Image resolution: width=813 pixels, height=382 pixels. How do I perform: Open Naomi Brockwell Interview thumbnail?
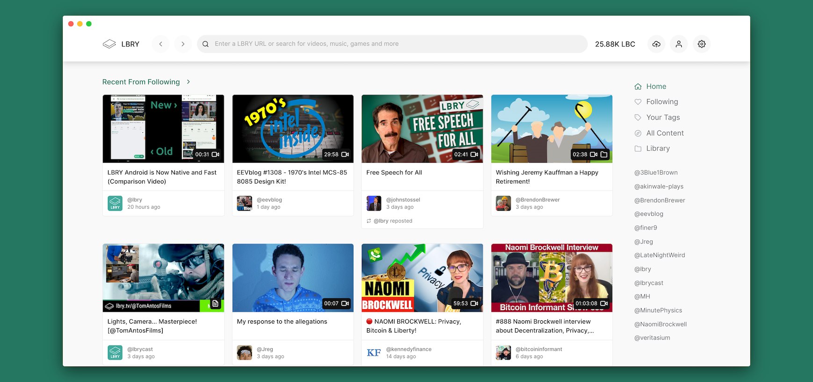[x=552, y=278]
